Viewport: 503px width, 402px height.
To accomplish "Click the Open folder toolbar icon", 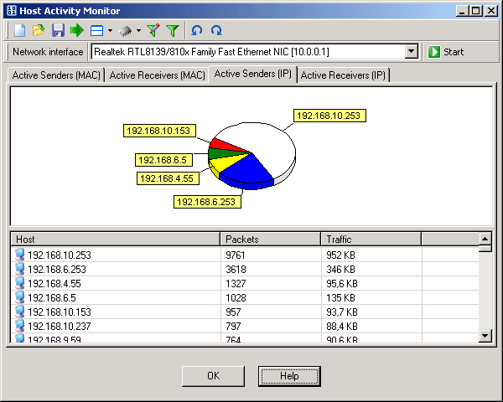I will pyautogui.click(x=39, y=31).
